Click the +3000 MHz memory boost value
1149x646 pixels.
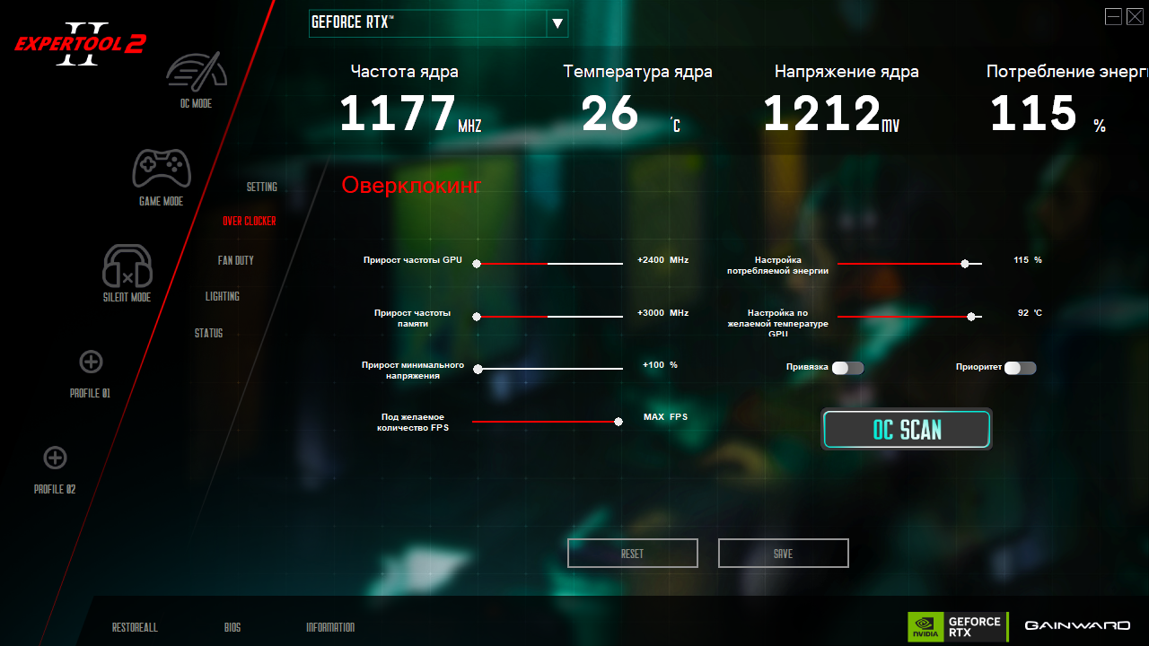click(662, 312)
